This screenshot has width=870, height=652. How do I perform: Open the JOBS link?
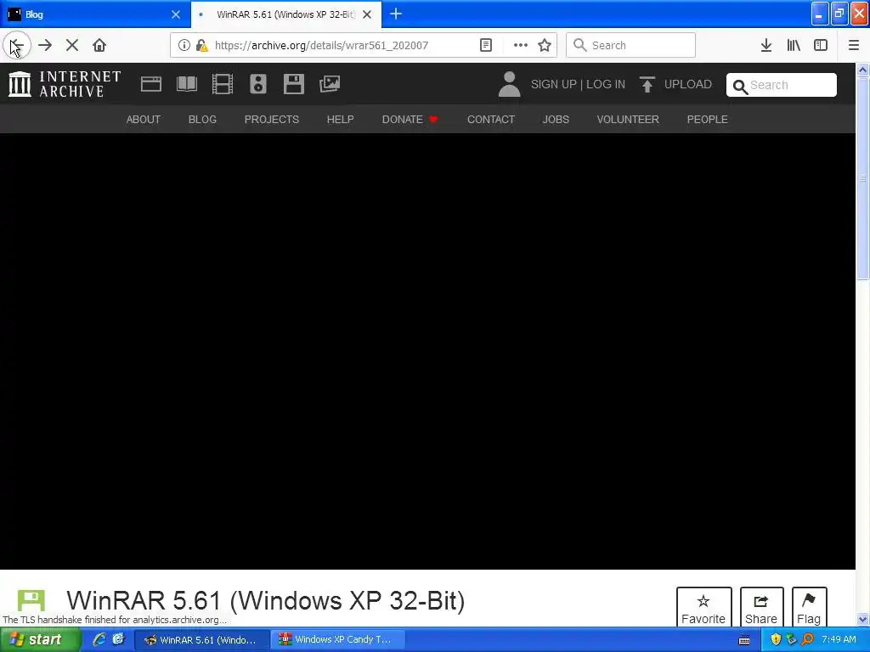click(556, 119)
